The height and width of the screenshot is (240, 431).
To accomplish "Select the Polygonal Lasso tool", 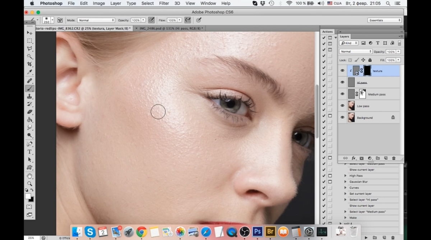I will pos(30,49).
